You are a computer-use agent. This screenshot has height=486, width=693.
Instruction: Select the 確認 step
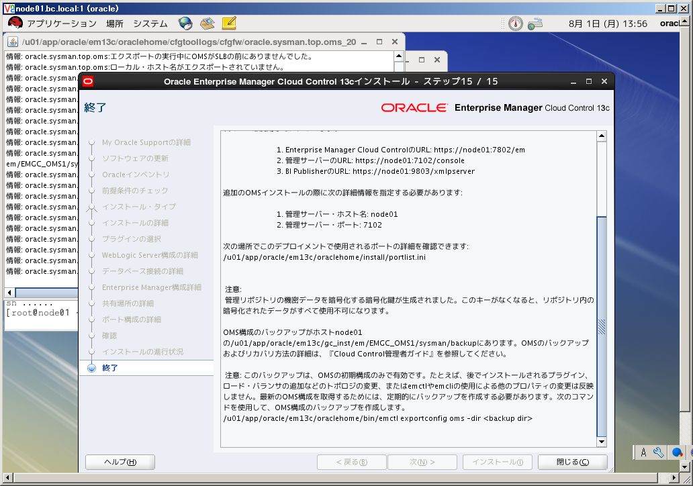[x=109, y=336]
